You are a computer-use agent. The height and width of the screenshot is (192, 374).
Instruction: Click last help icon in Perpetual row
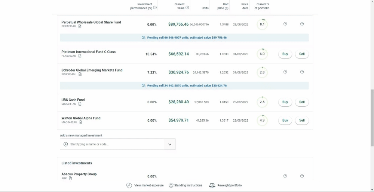pyautogui.click(x=302, y=24)
